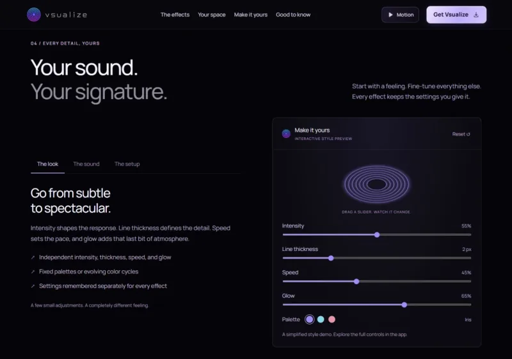
Task: Click 'Settings remembered separately for every effect'
Action: tap(103, 286)
